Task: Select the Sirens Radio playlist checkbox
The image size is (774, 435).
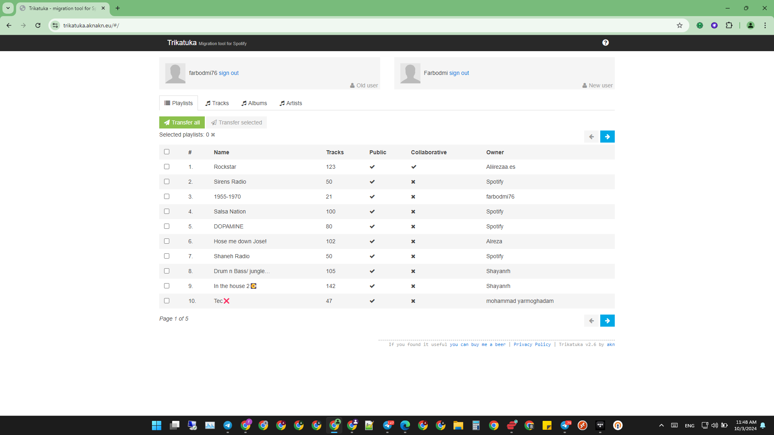Action: click(x=166, y=182)
